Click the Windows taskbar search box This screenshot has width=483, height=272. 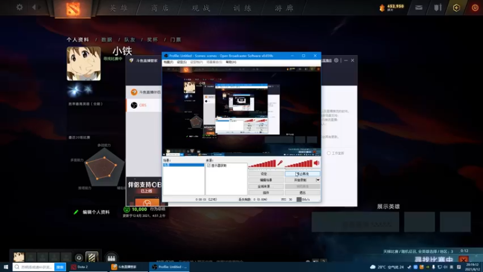tap(34, 267)
